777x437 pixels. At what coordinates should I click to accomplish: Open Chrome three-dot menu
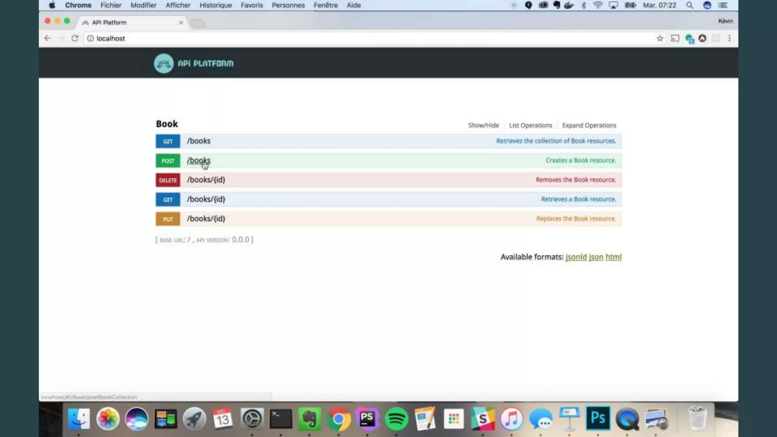(729, 38)
